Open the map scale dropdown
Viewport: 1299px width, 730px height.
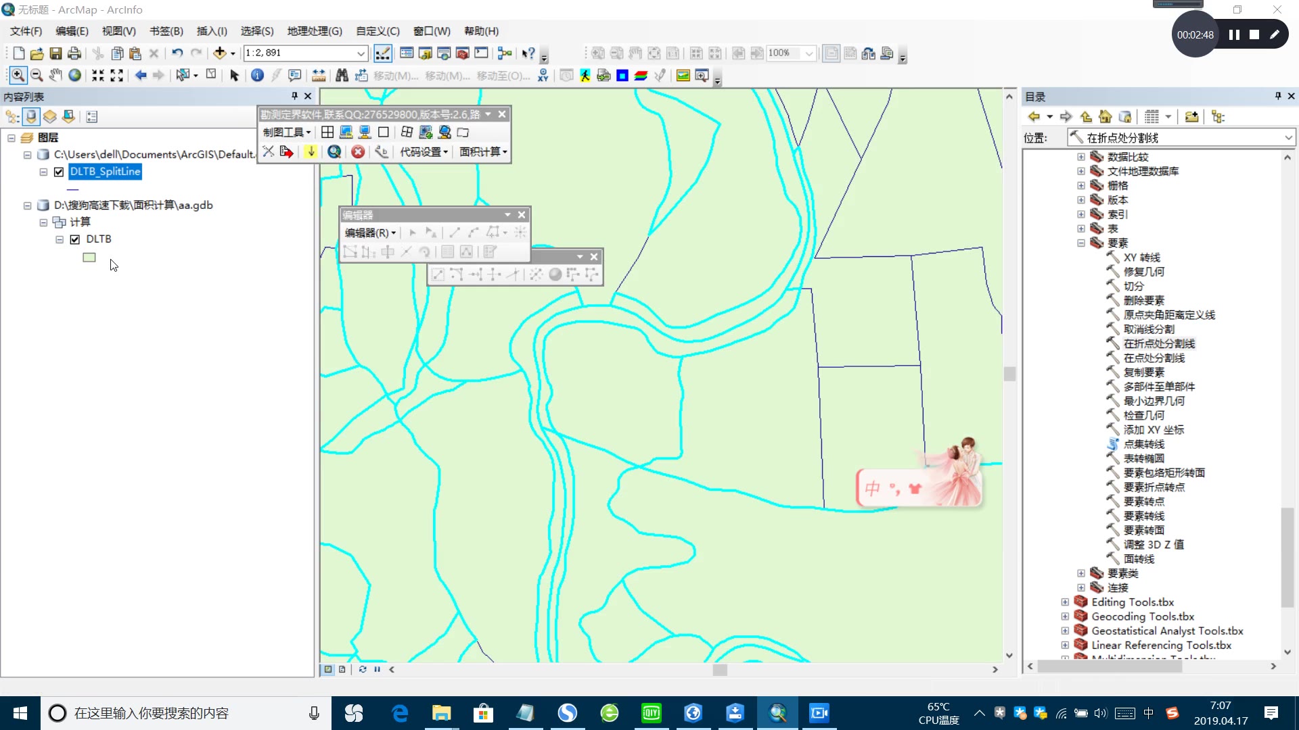361,53
